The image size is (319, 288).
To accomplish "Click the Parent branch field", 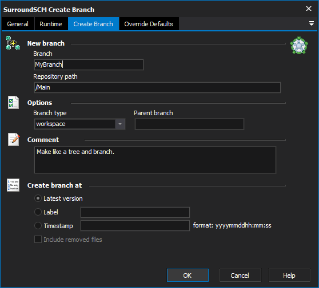I will point(189,124).
